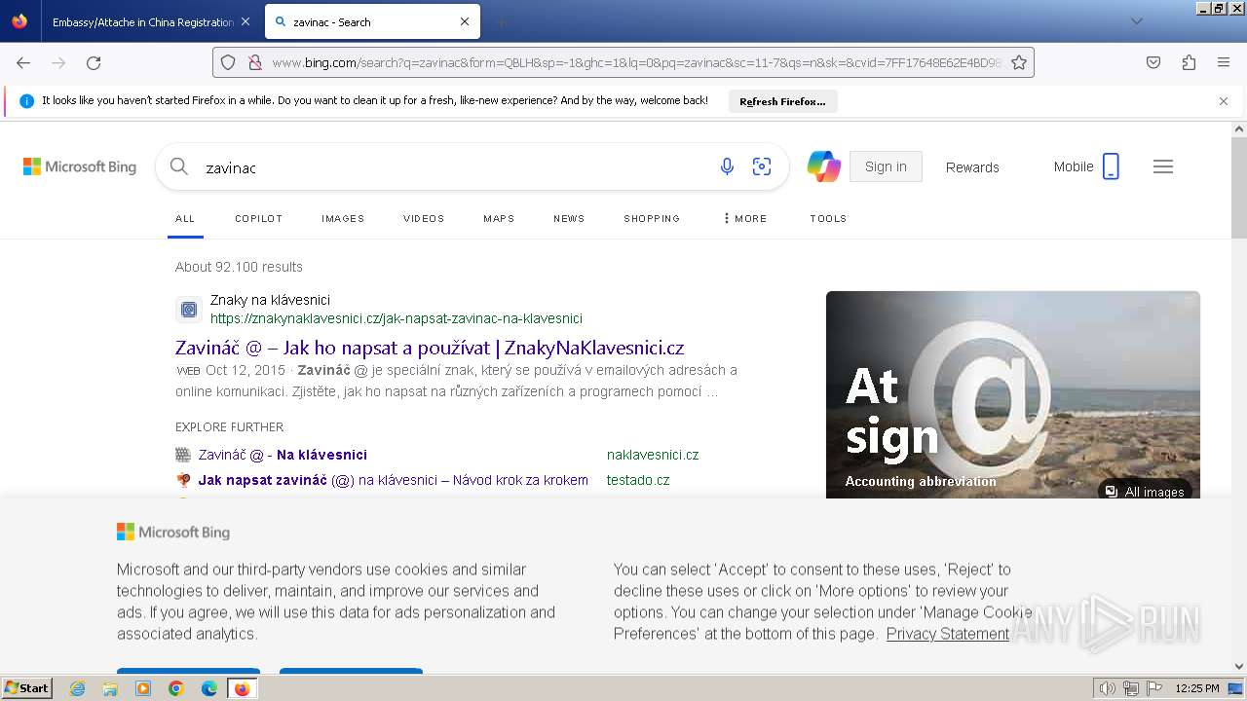The height and width of the screenshot is (701, 1247).
Task: Click the insecure lock icon in the address bar
Action: pos(254,62)
